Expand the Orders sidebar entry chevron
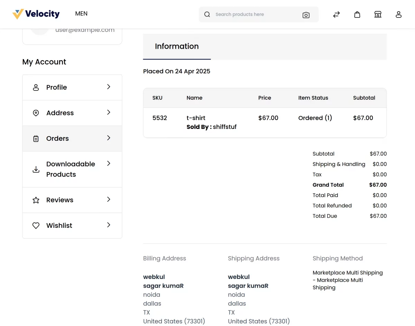 click(109, 138)
